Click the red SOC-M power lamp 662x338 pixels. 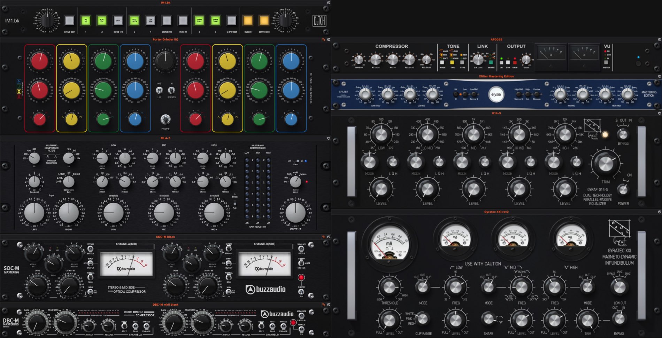[301, 278]
